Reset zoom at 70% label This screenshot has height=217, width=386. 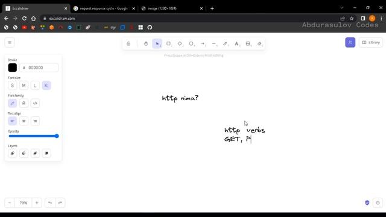pos(24,203)
